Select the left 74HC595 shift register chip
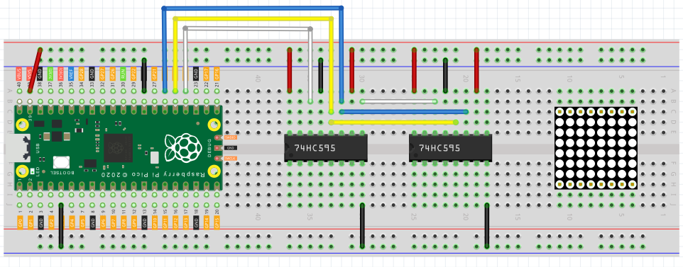Viewport: 683px width, 267px height. click(x=326, y=148)
